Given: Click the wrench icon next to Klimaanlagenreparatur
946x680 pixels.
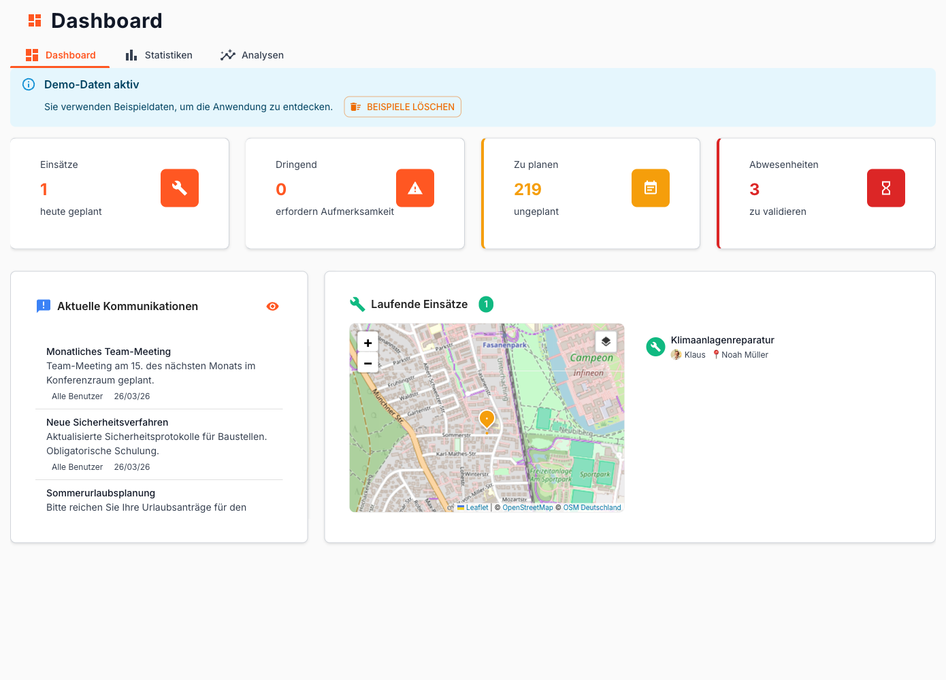Looking at the screenshot, I should [655, 347].
